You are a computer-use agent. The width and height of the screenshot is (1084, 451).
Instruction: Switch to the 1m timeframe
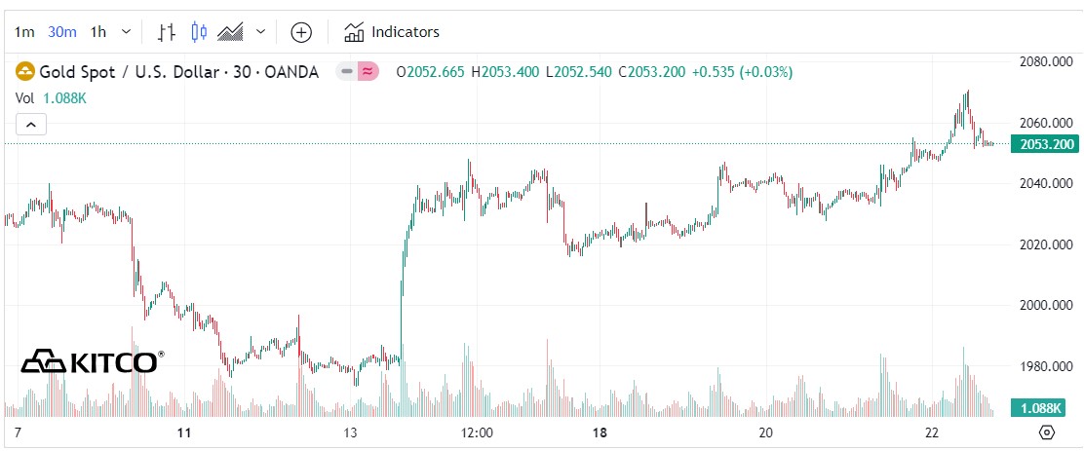(24, 32)
